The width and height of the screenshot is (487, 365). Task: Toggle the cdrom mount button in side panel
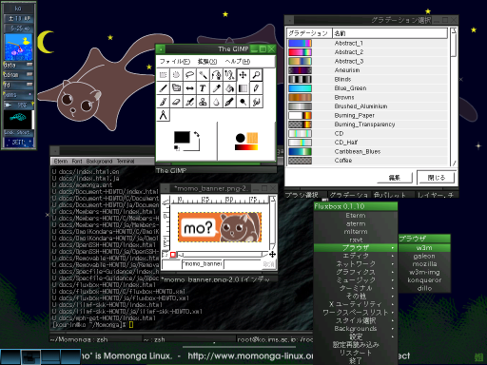(29, 74)
